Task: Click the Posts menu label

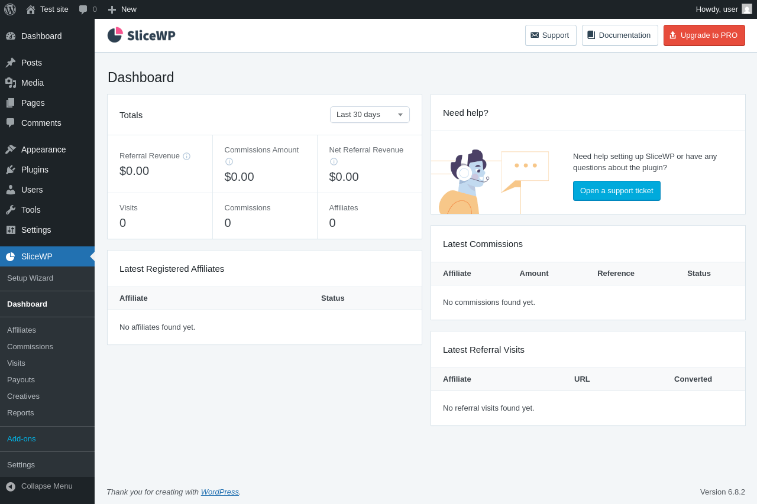Action: coord(31,63)
